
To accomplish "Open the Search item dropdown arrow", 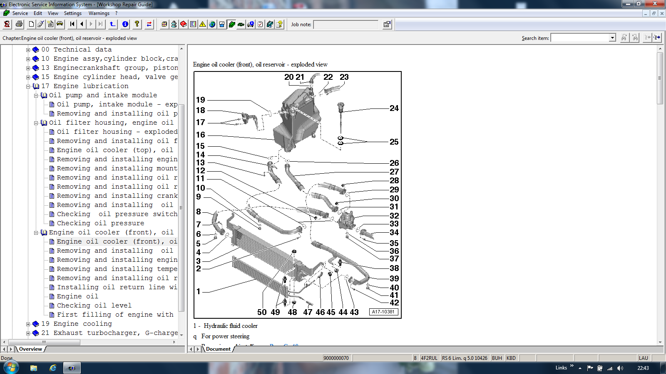I will [x=612, y=38].
